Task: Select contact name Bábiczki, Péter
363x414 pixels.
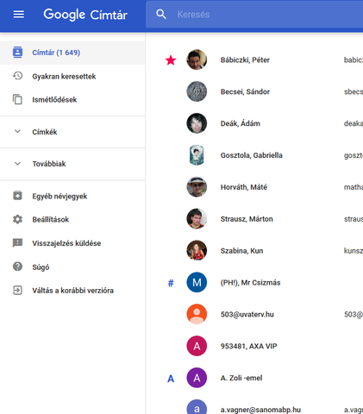Action: [245, 60]
